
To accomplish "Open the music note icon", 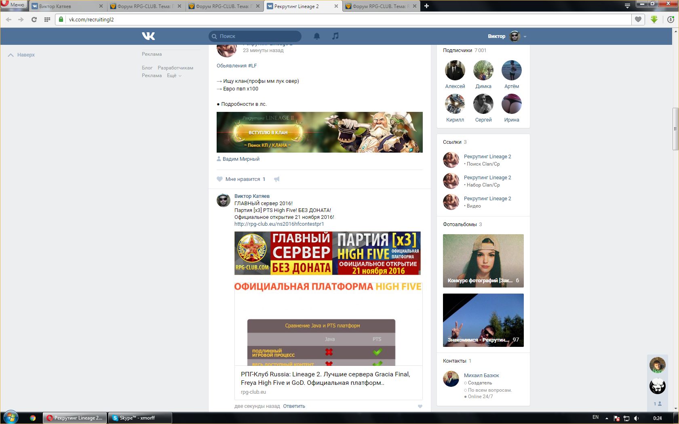I will [x=335, y=36].
